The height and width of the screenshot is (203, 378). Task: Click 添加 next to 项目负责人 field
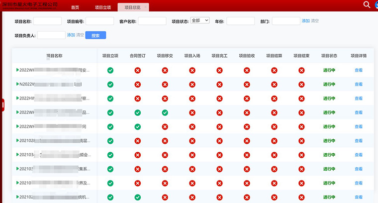coord(71,35)
